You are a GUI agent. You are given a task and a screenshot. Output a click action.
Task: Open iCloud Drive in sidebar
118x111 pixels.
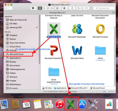point(13,47)
